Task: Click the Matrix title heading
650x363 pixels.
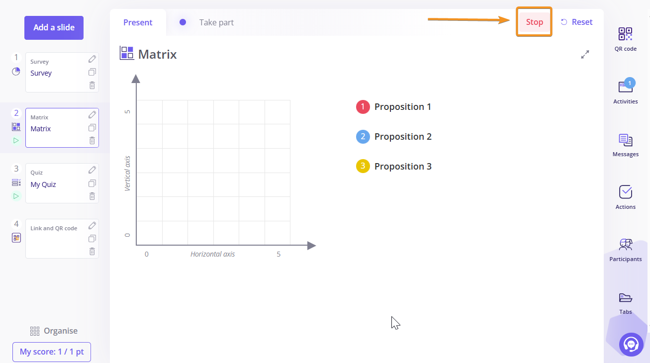Action: [x=158, y=54]
